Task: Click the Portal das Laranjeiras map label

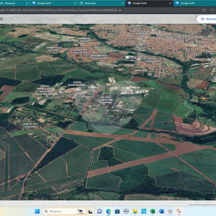Action: [31, 125]
